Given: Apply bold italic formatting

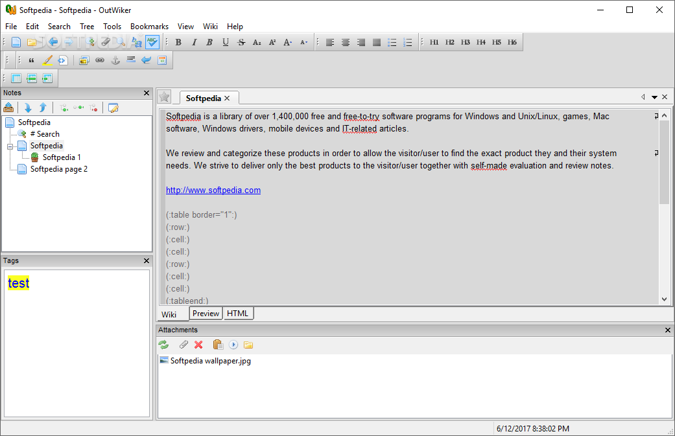Looking at the screenshot, I should (209, 42).
